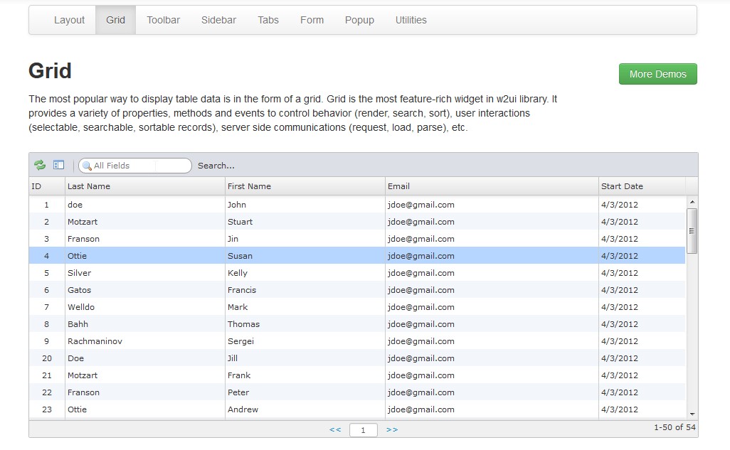
Task: Open the advanced Search... link
Action: point(216,166)
